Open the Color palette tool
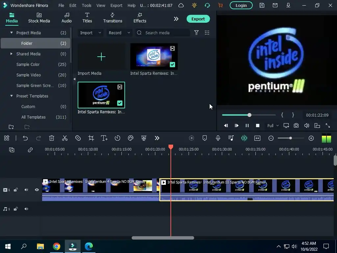337x253 pixels. coord(131,138)
